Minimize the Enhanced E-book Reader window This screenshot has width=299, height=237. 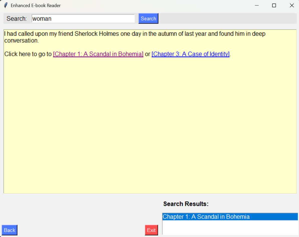click(x=257, y=5)
